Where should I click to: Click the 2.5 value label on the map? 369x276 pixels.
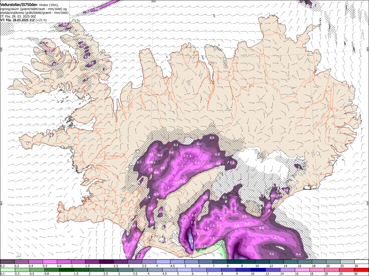(193, 222)
